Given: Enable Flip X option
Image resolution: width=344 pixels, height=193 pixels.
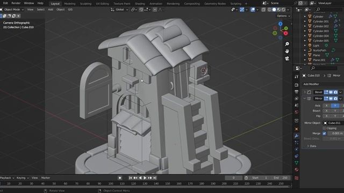Looking at the screenshot, I should [x=326, y=116].
